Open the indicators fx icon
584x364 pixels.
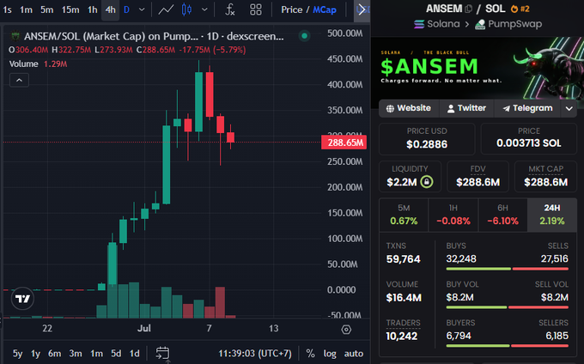(230, 9)
